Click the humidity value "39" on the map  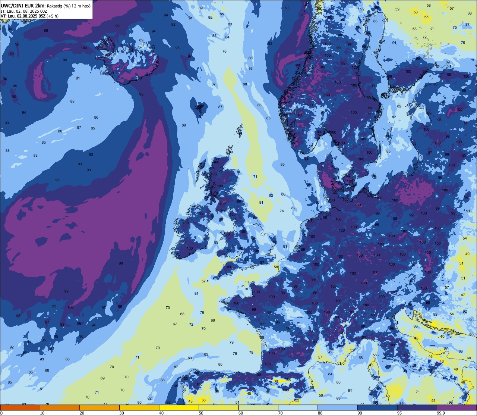click(276, 381)
